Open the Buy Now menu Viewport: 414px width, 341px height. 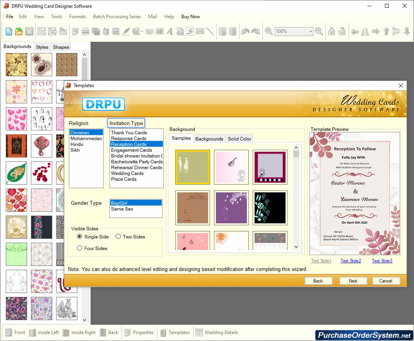pos(191,16)
